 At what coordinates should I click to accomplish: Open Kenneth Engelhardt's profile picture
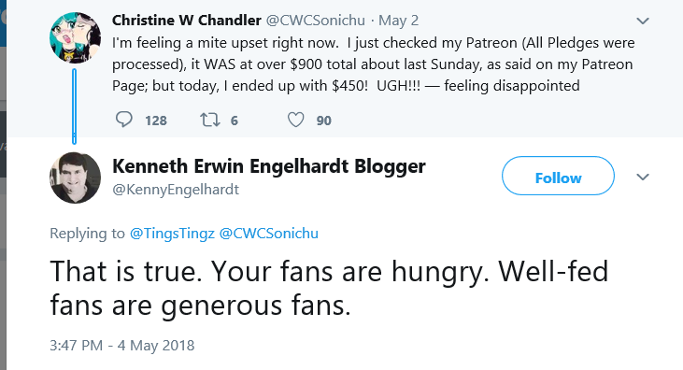pyautogui.click(x=75, y=178)
